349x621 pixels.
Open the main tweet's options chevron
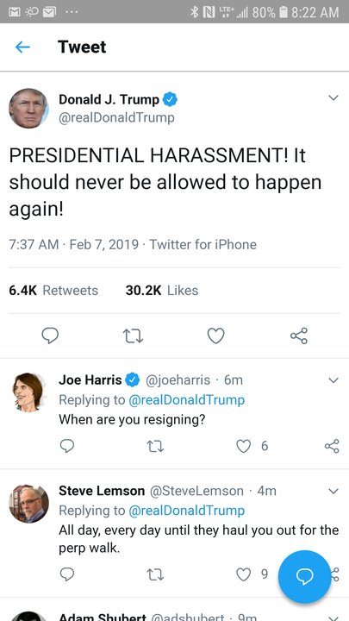coord(333,97)
